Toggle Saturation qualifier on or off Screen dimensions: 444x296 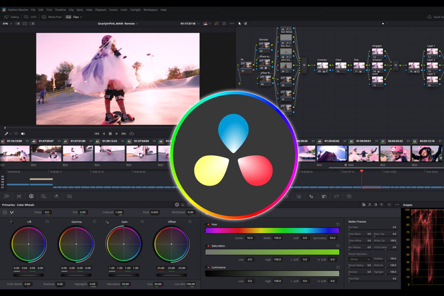pyautogui.click(x=208, y=246)
